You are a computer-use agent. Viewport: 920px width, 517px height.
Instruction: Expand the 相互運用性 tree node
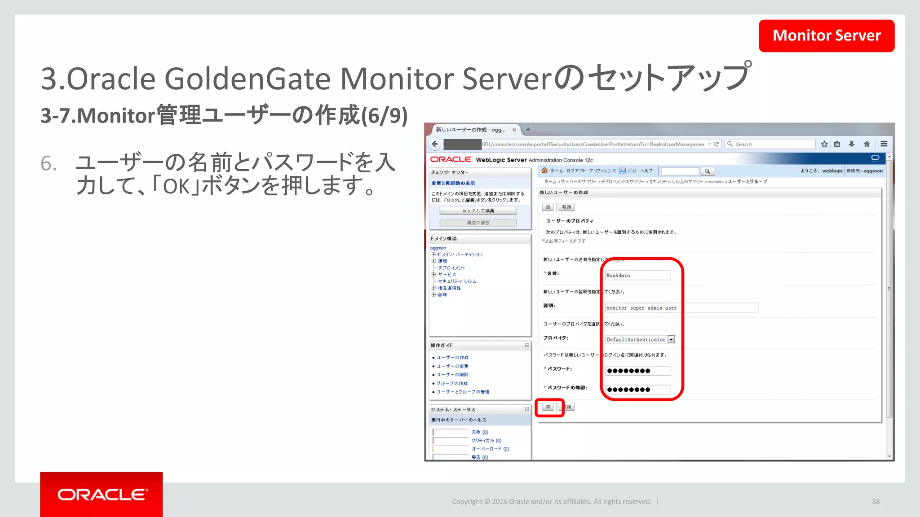tap(433, 288)
